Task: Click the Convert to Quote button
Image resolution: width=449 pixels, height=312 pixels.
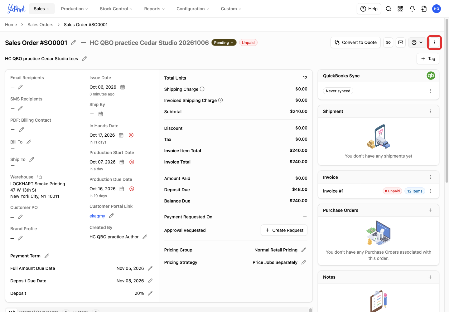Action: 355,42
